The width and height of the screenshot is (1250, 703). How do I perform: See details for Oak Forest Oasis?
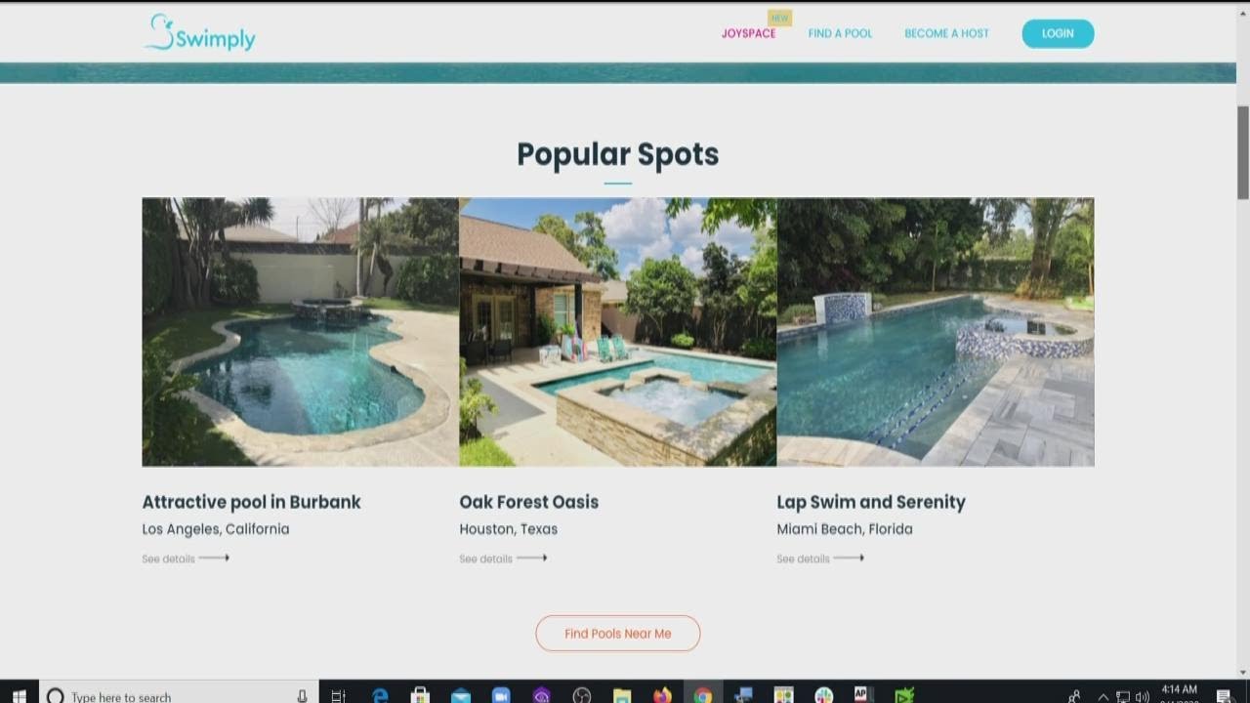(x=503, y=558)
